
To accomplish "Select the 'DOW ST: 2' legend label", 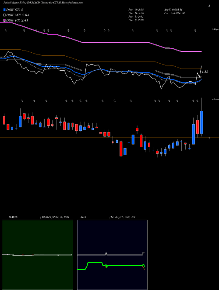I will coord(14,10).
